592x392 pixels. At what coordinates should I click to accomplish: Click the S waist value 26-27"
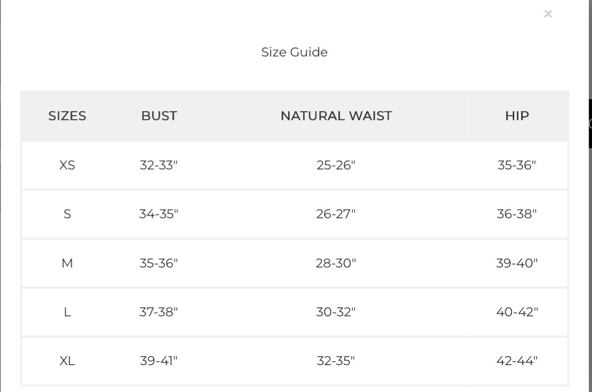(x=336, y=214)
